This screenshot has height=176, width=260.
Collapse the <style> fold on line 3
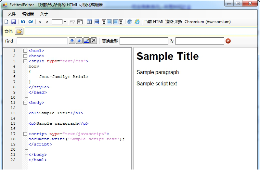tap(25, 61)
